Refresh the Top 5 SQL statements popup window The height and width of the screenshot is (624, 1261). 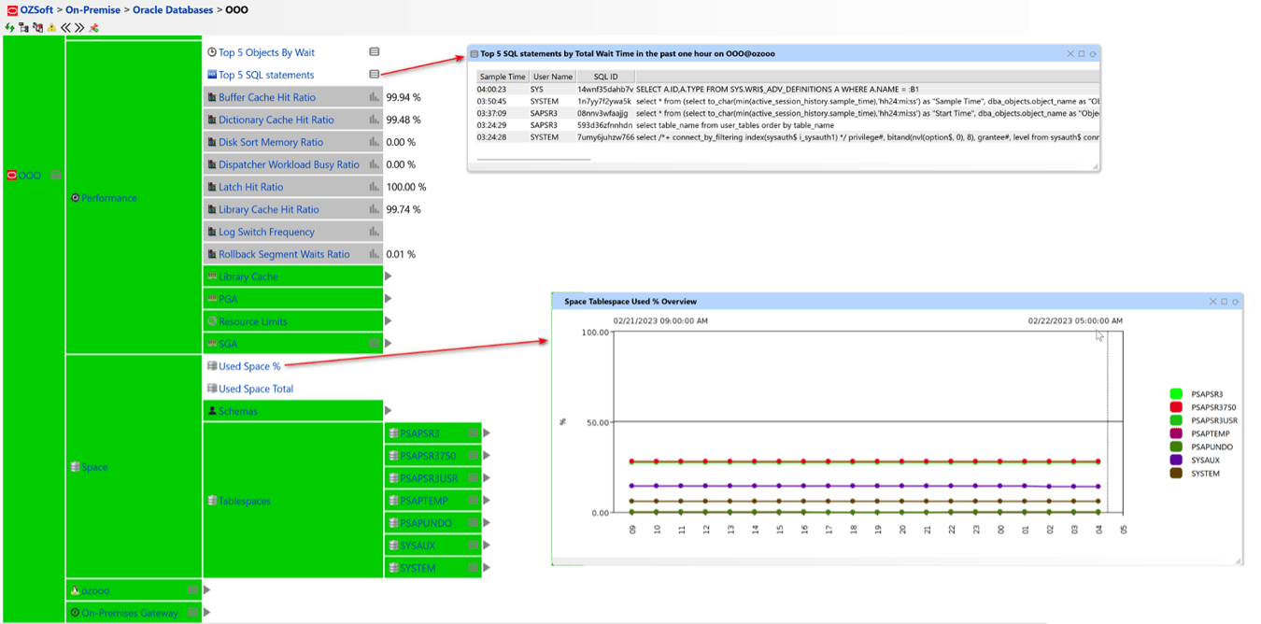coord(1091,53)
